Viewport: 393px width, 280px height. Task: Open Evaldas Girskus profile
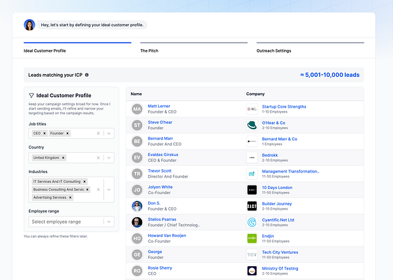[163, 155]
